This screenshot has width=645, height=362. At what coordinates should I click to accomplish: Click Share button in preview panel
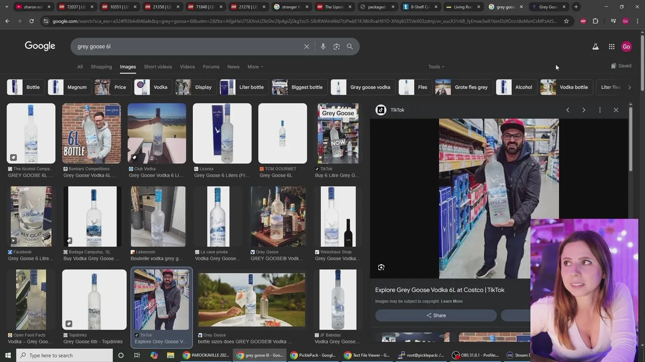click(x=436, y=315)
